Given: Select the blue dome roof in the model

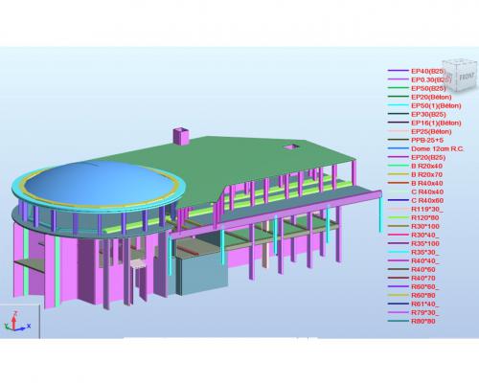Looking at the screenshot, I should (x=100, y=184).
